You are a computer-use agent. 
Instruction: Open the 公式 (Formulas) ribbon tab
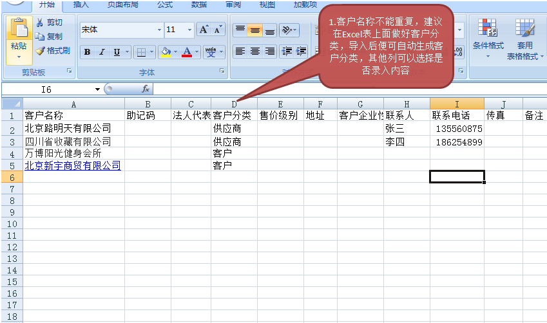pos(164,5)
